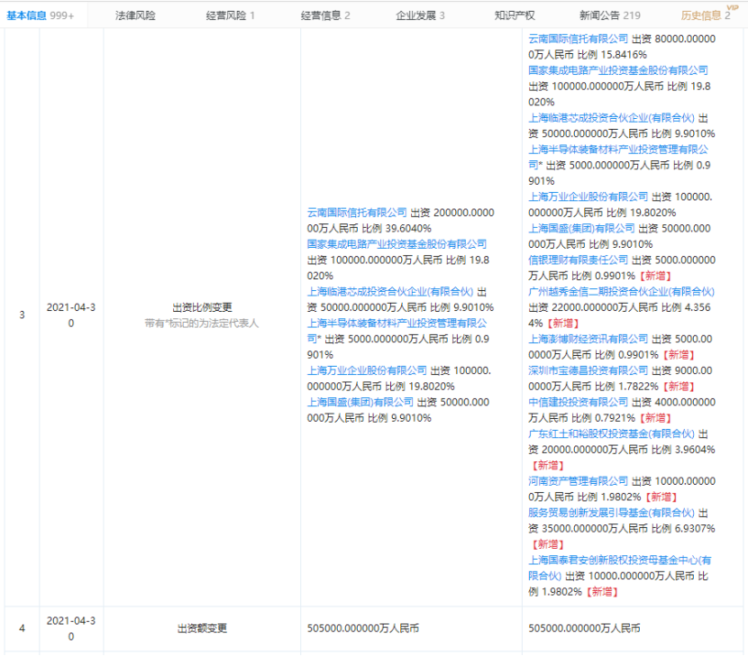The image size is (748, 656).
Task: Open 上海万业企业股份有限公司 link in after-change column
Action: point(588,196)
